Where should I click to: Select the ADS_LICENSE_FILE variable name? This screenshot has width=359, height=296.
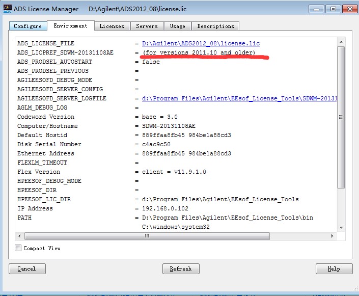coord(46,43)
